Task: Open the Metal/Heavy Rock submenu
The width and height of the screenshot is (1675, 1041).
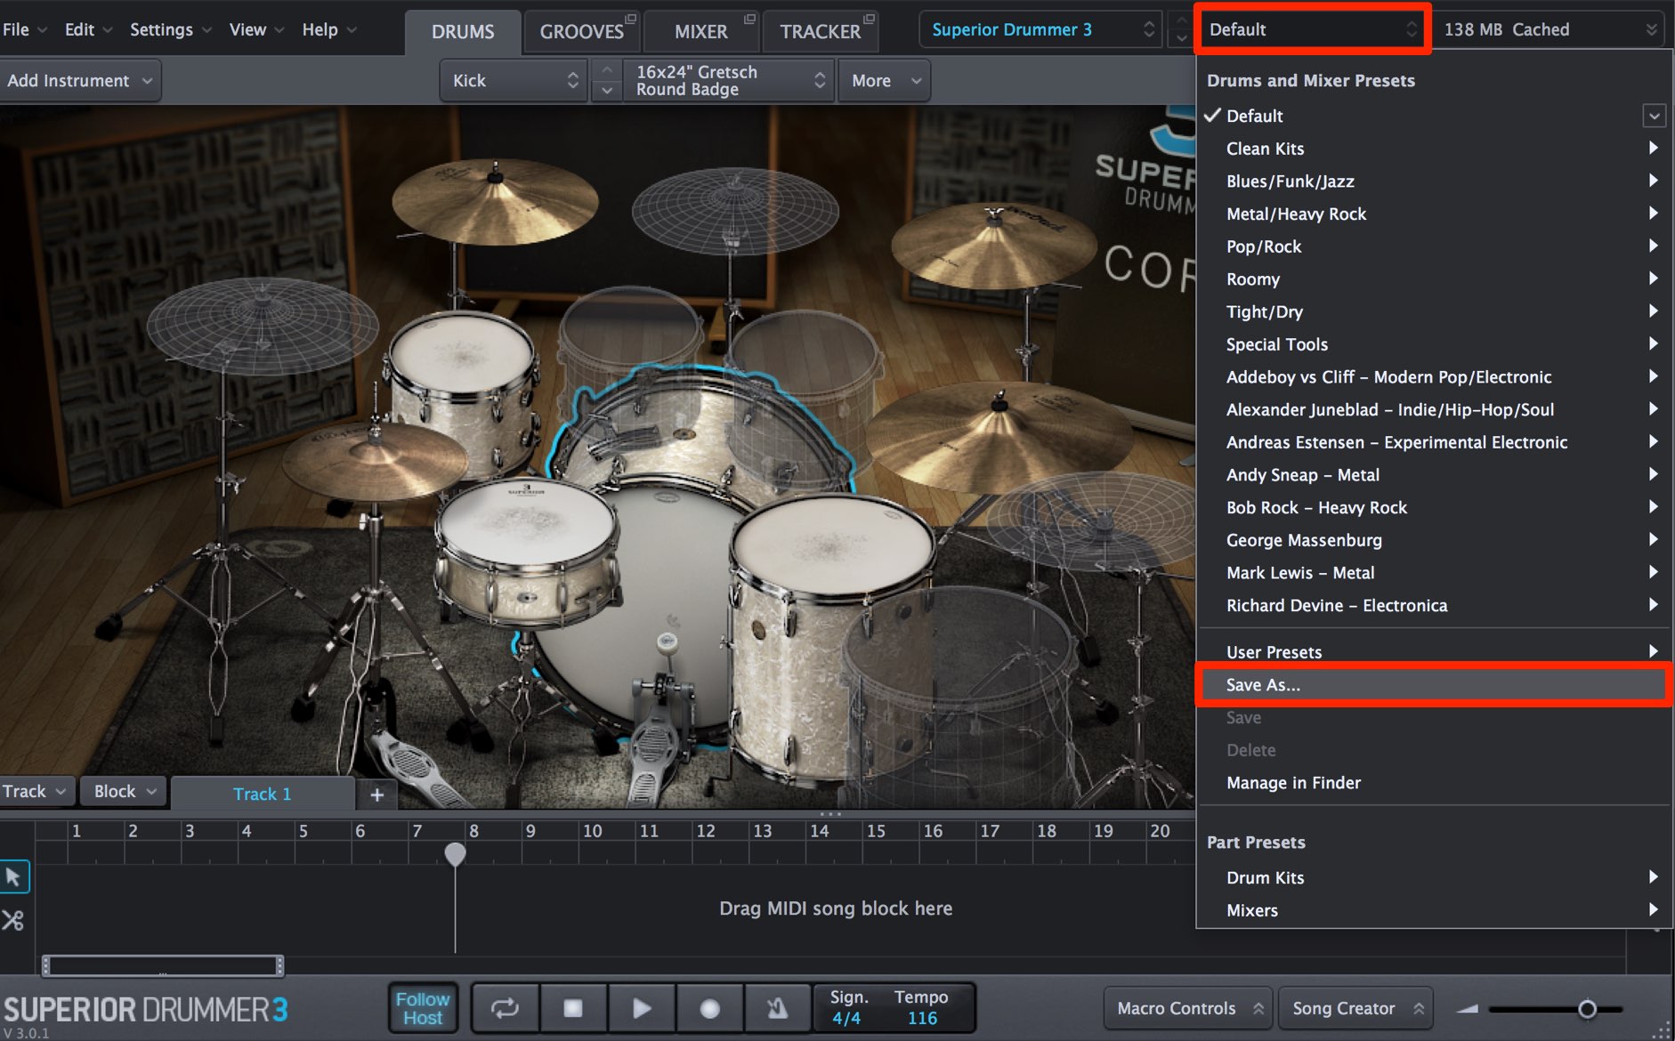Action: pos(1433,214)
